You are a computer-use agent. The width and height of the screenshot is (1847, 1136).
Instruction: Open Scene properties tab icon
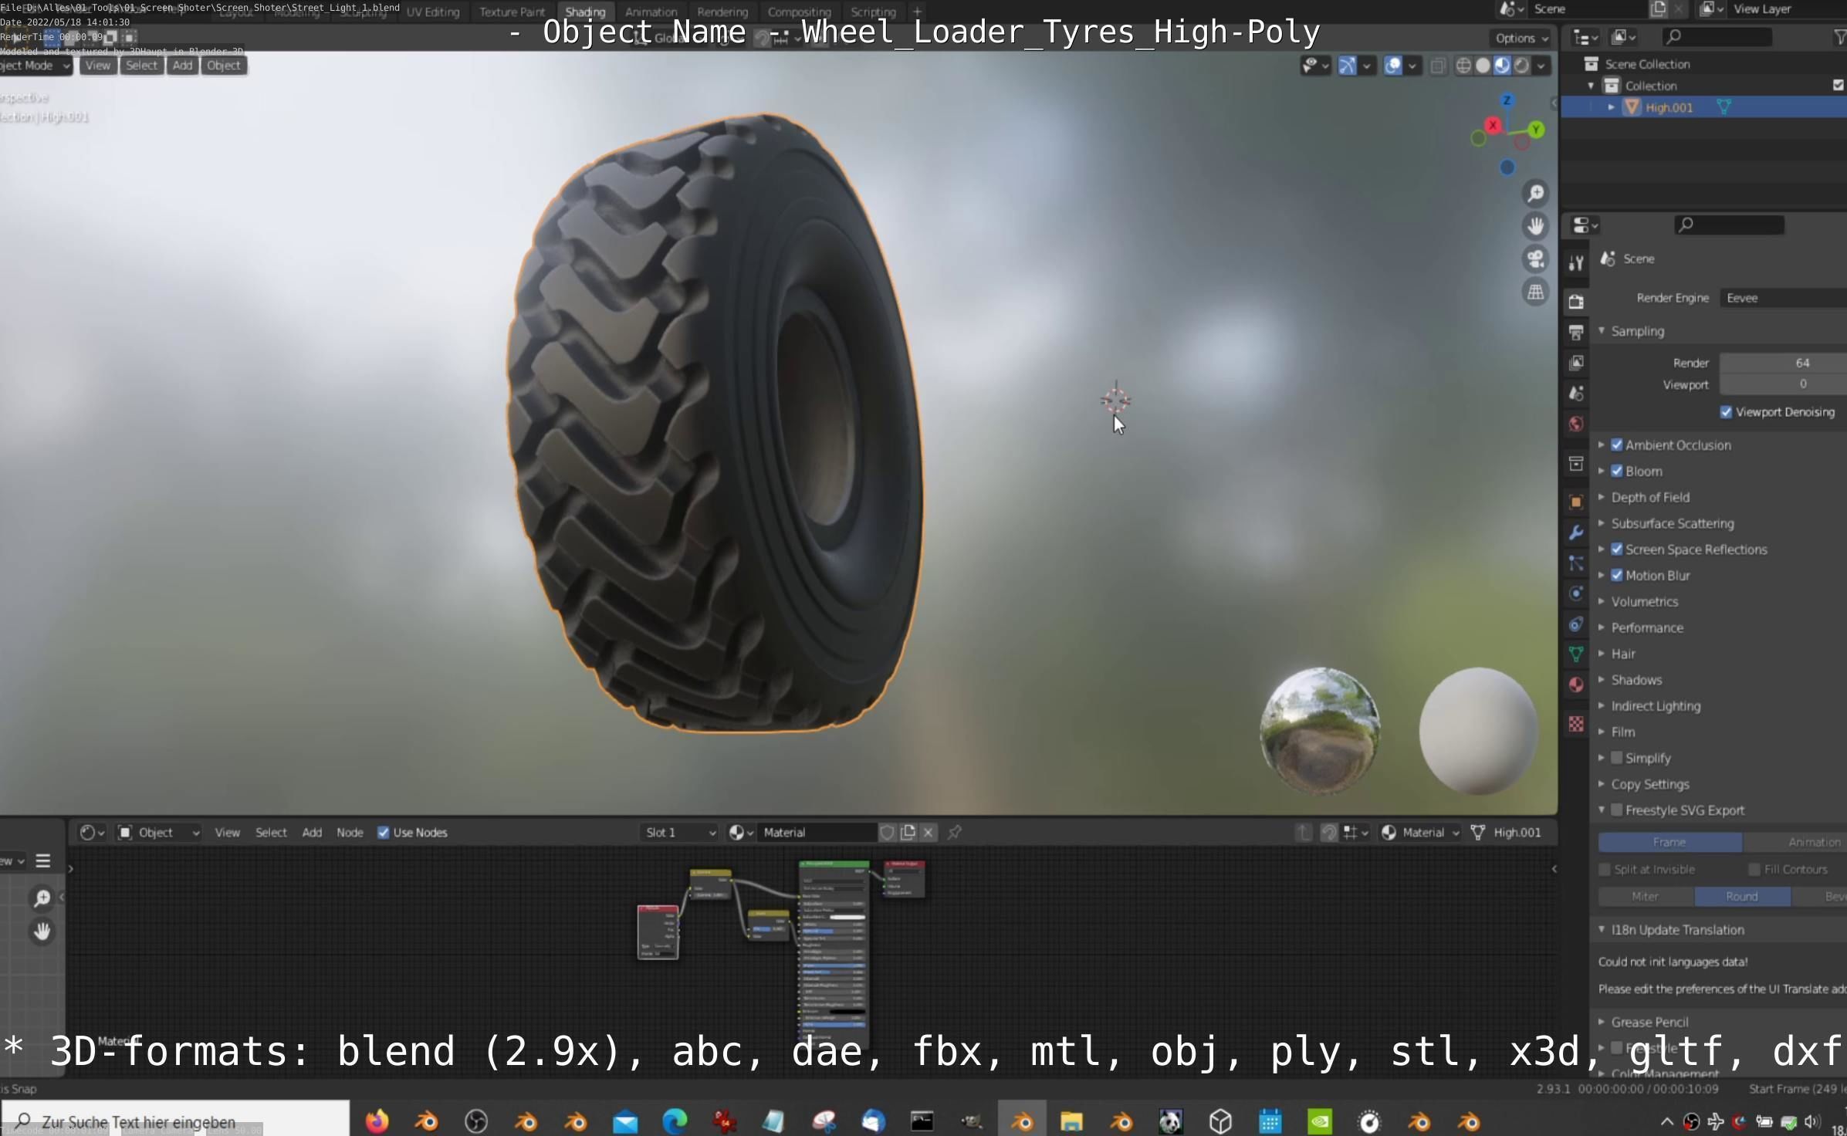click(x=1575, y=394)
